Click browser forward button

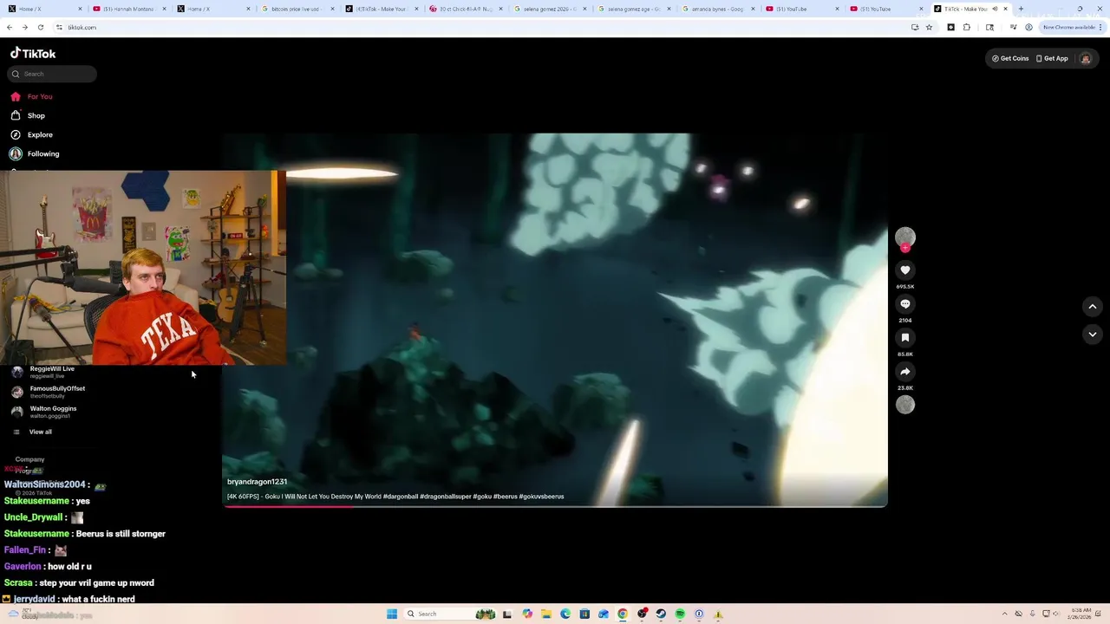24,27
